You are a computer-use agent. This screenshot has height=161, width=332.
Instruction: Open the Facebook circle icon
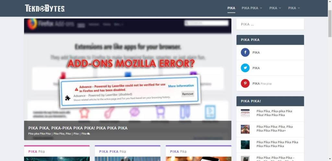click(245, 52)
